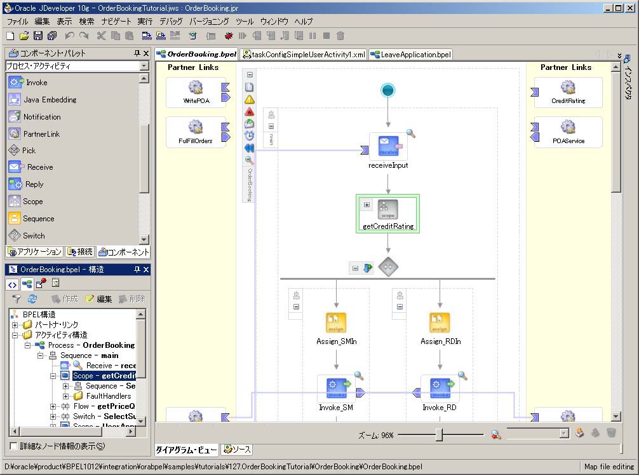Switch to 接続 connections tab
This screenshot has width=639, height=475.
(80, 252)
